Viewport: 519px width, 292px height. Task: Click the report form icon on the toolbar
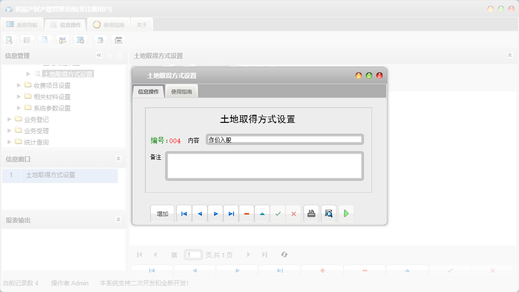[27, 40]
